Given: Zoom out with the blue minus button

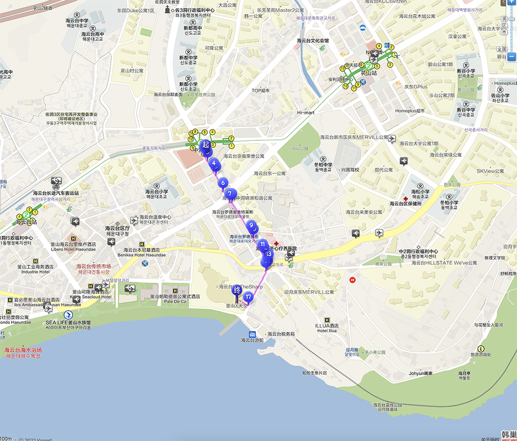Looking at the screenshot, I should click(511, 56).
